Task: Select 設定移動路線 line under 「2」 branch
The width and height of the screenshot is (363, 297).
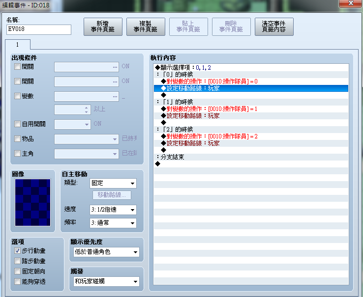Action: tap(251, 143)
